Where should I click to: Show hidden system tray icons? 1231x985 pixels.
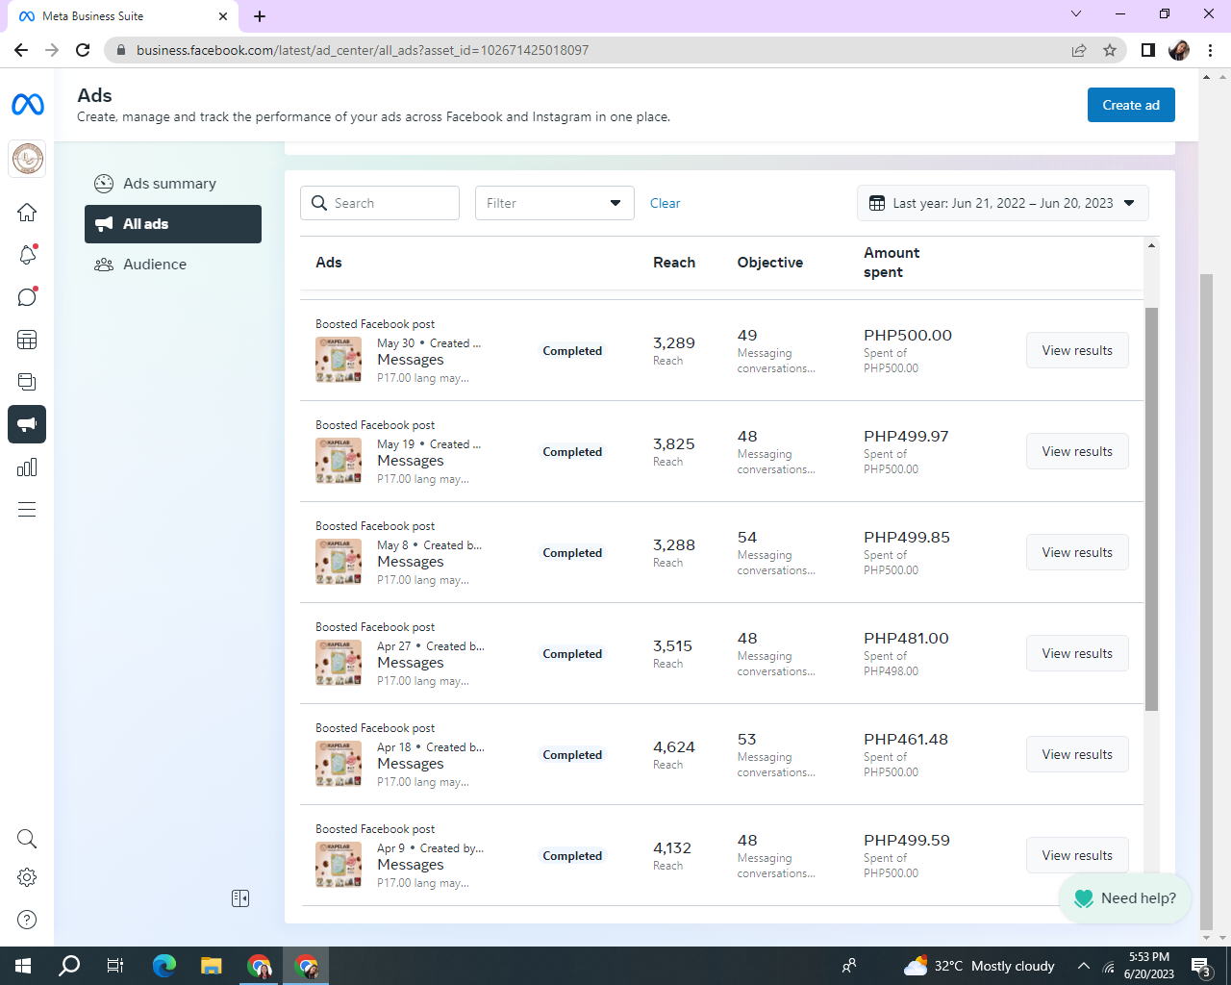1084,966
